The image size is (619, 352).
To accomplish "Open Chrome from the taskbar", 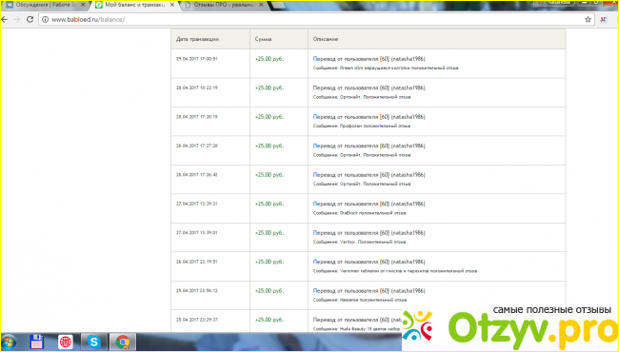I will pyautogui.click(x=123, y=342).
